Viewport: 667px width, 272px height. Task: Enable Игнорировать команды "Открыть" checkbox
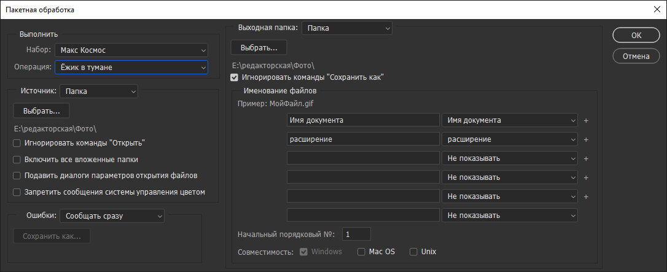click(x=17, y=143)
